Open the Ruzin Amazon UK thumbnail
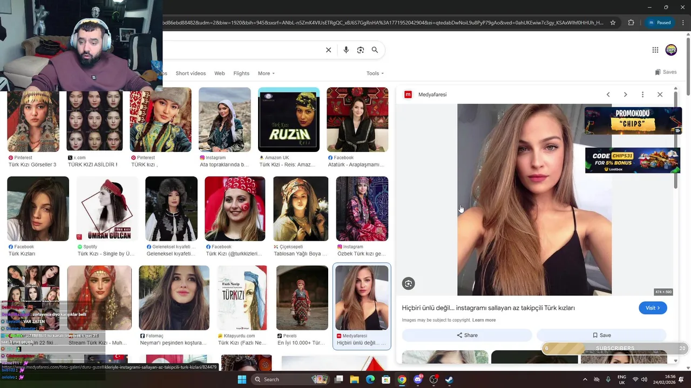 click(289, 120)
